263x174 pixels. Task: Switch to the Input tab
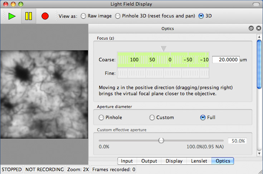pos(127,161)
